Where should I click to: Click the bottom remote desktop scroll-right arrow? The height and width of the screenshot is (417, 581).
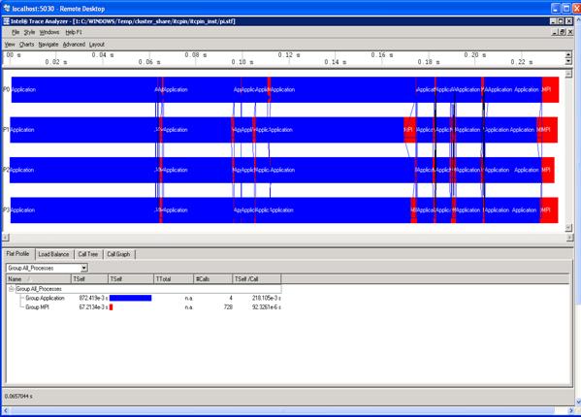[570, 410]
